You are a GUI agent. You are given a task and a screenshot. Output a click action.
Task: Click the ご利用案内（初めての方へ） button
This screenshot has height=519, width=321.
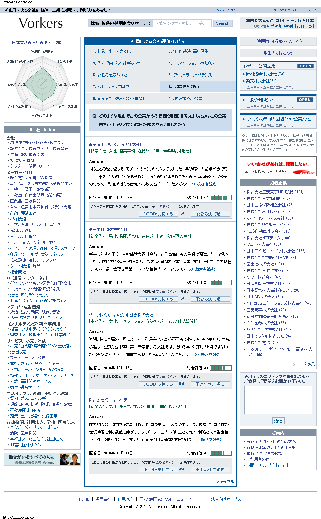278,41
